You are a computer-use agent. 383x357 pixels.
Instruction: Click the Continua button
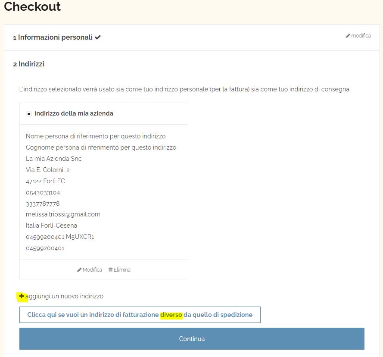click(x=192, y=338)
